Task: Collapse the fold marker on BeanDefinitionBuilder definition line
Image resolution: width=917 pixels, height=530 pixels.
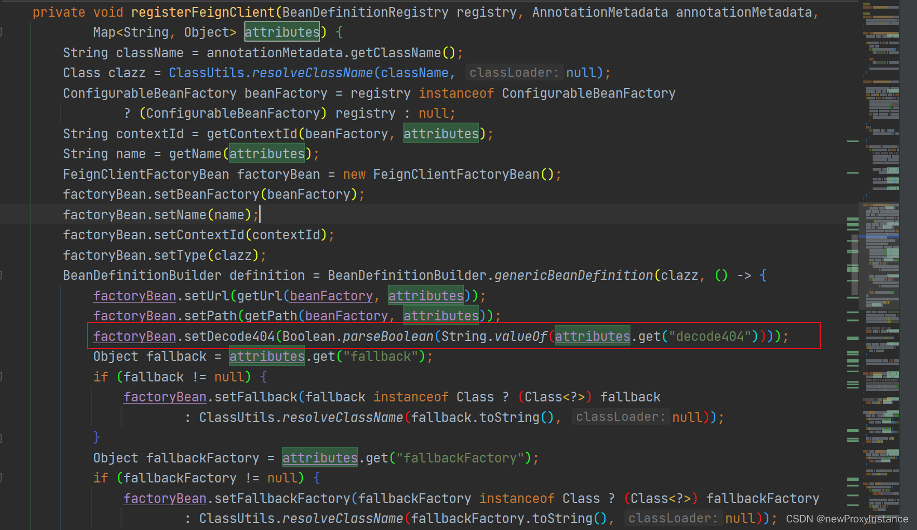Action: pos(1,276)
